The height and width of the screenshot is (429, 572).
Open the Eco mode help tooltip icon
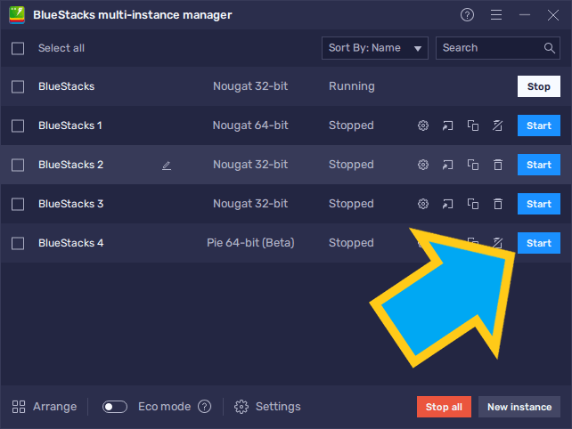[205, 407]
